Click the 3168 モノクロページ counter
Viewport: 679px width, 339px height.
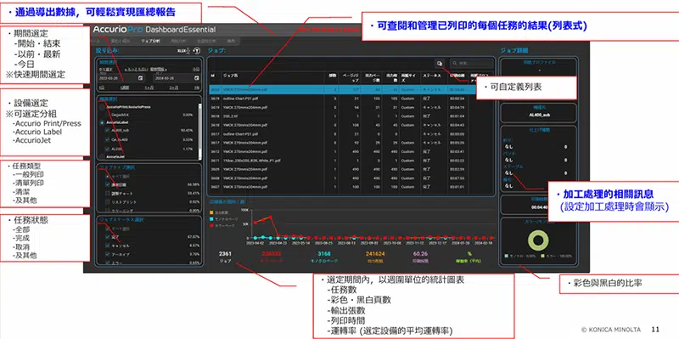[x=324, y=257]
